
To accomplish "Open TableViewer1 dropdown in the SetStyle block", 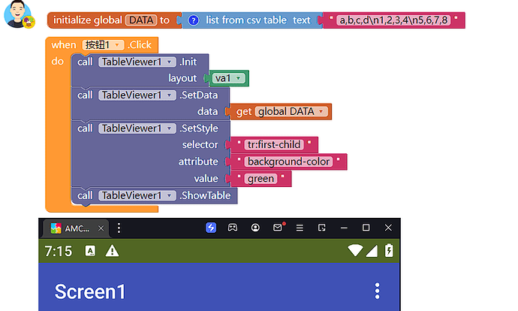I will (x=137, y=128).
